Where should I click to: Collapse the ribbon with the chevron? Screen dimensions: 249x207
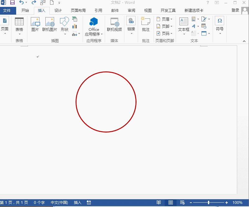point(244,41)
